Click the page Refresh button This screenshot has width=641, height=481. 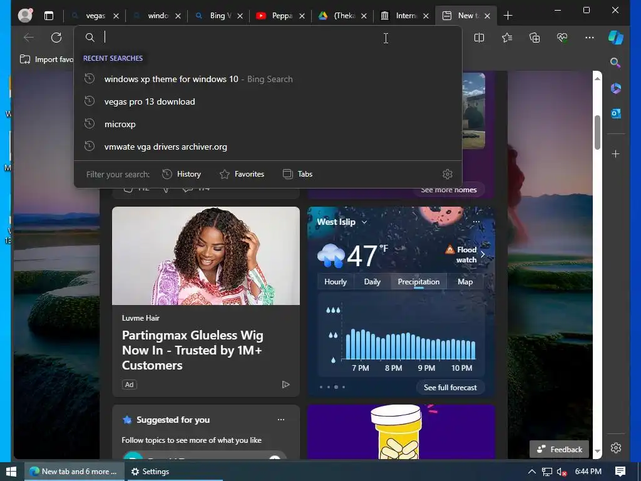[x=56, y=38]
